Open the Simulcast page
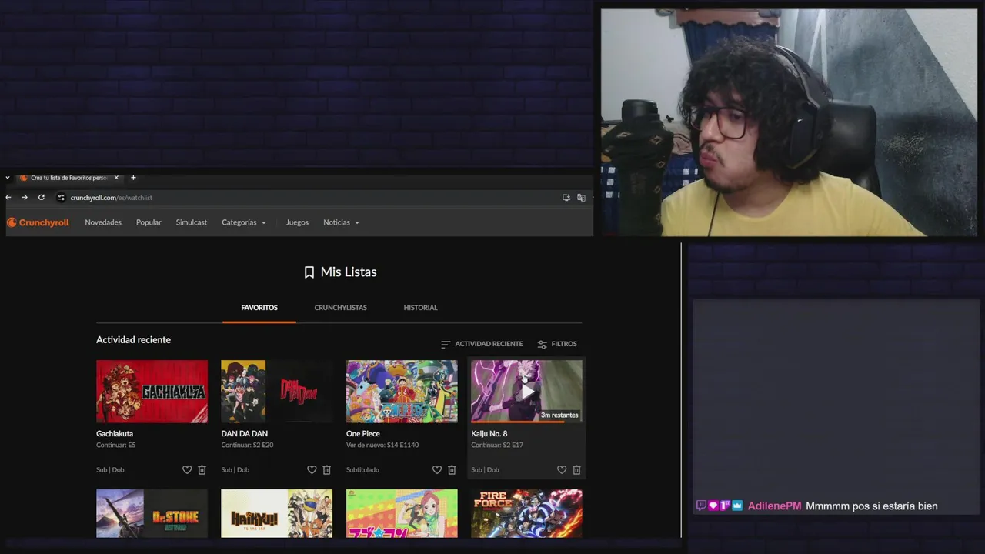This screenshot has width=985, height=554. (192, 222)
